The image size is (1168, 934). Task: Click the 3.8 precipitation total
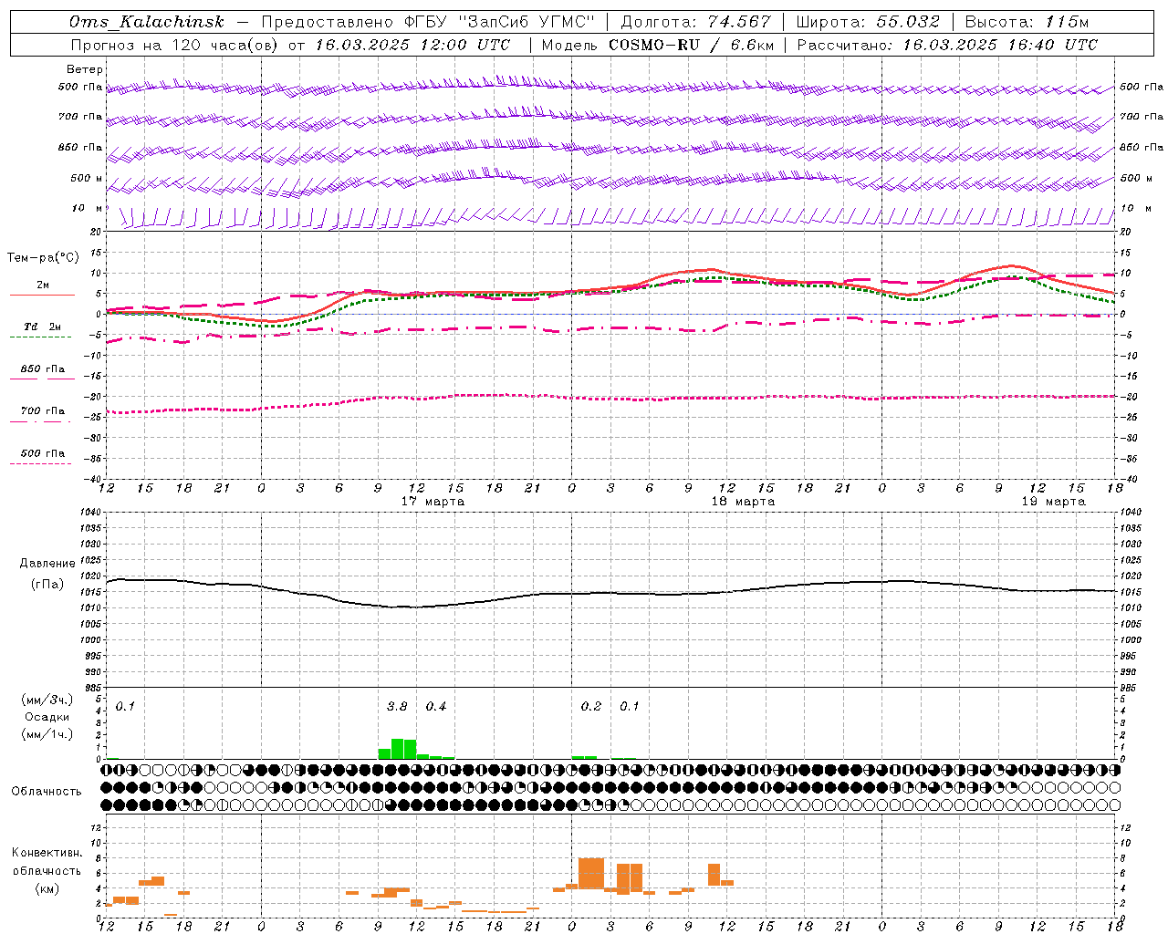pos(397,707)
